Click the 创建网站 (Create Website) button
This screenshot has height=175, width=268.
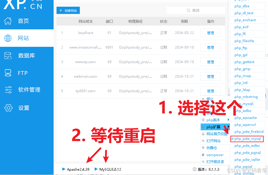pyautogui.click(x=68, y=10)
